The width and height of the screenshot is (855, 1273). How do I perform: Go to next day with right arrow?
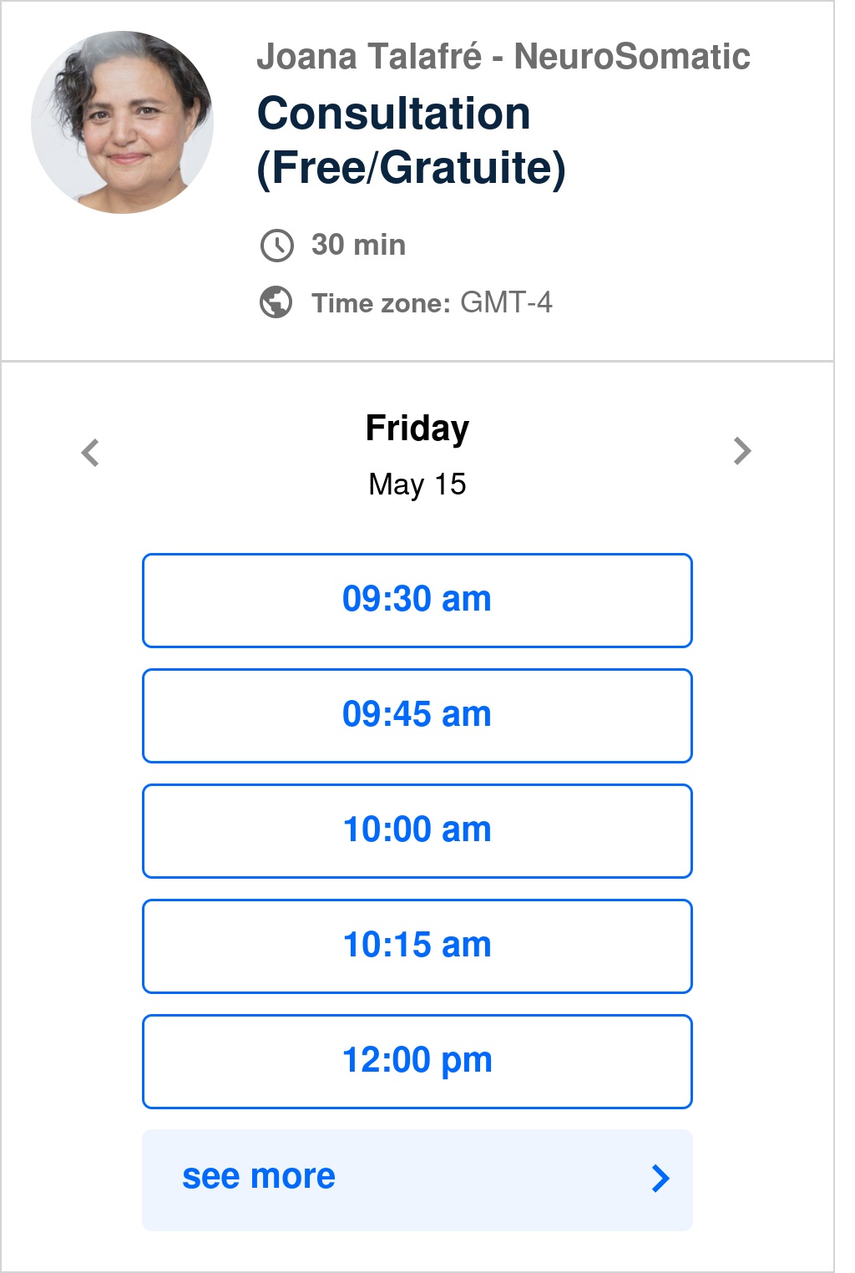742,451
